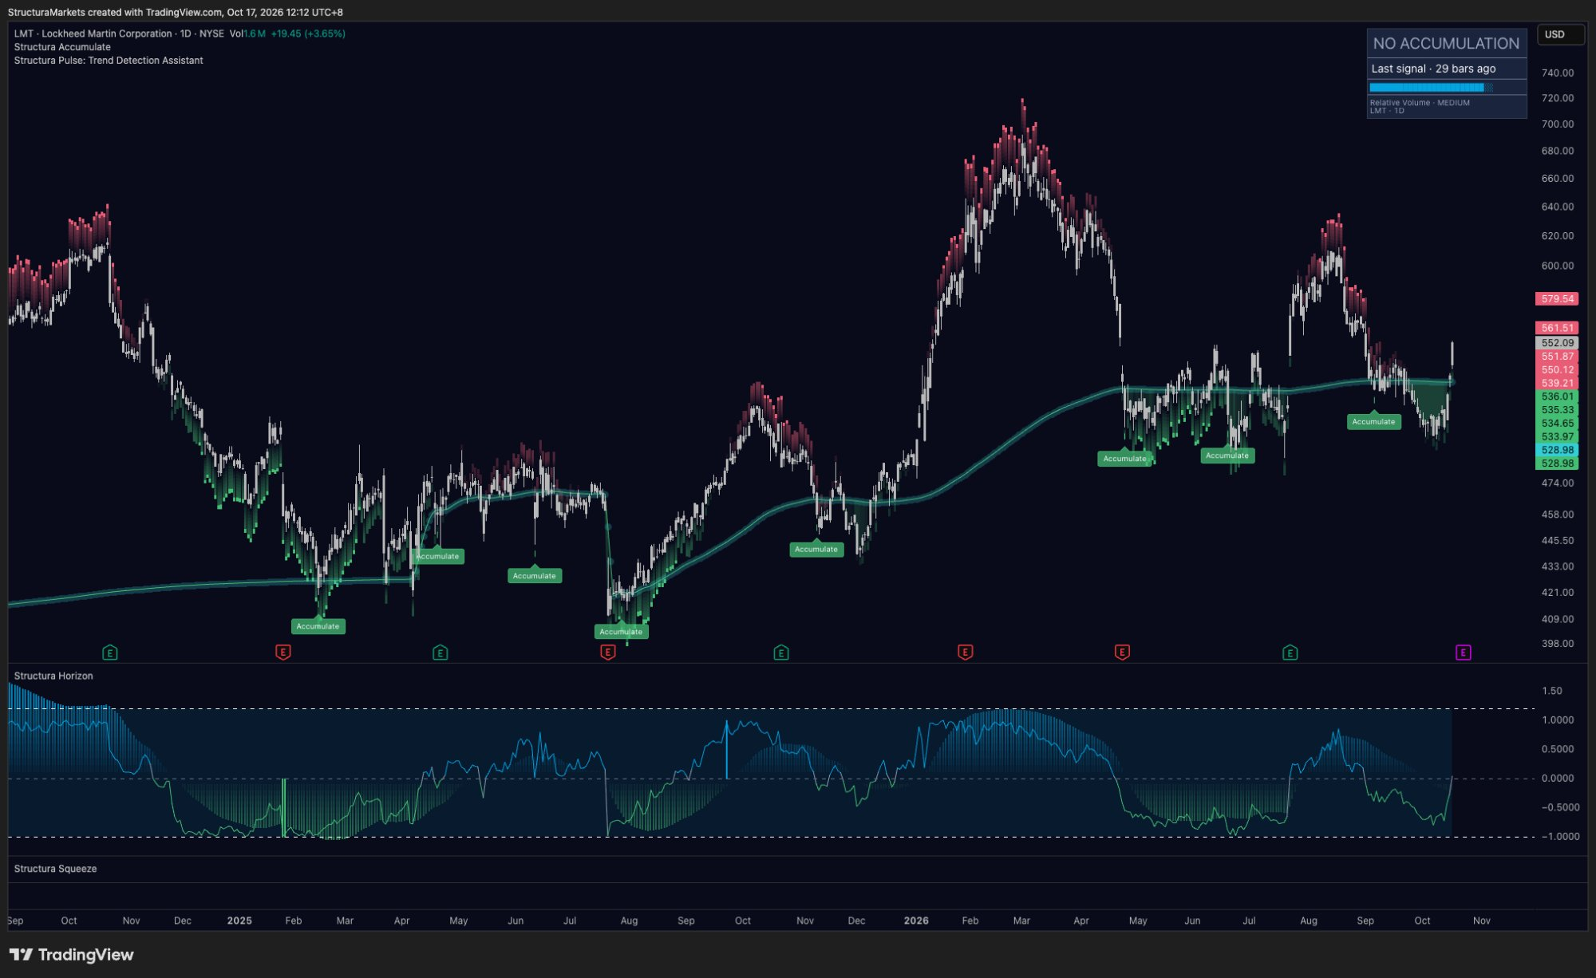Click the 740.00 level on the price scale
The image size is (1596, 978).
click(x=1558, y=73)
